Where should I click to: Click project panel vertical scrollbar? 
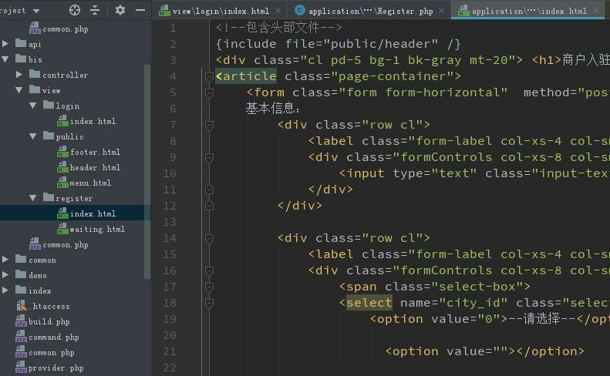147,171
